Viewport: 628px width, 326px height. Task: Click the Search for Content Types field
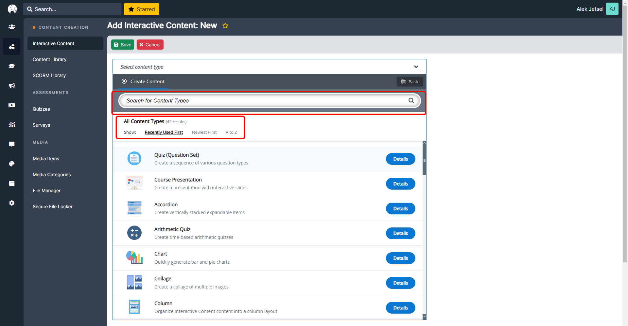269,101
